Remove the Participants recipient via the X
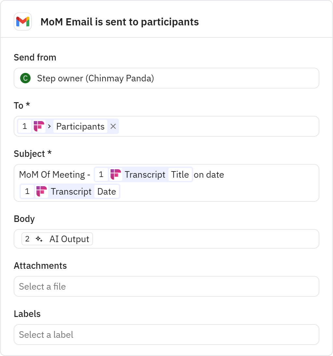333x356 pixels. point(113,126)
